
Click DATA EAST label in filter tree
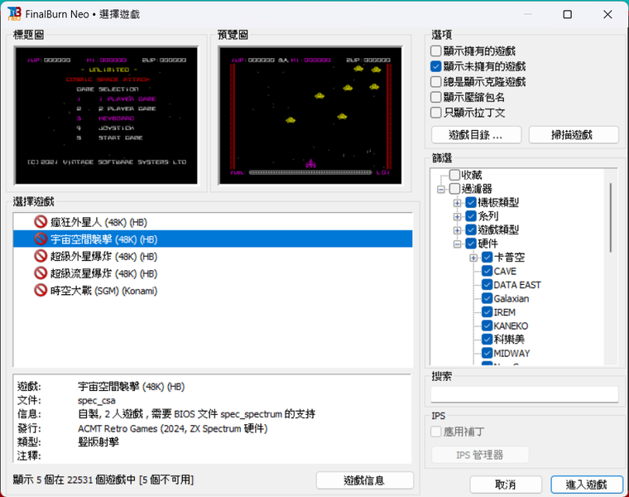(x=517, y=285)
